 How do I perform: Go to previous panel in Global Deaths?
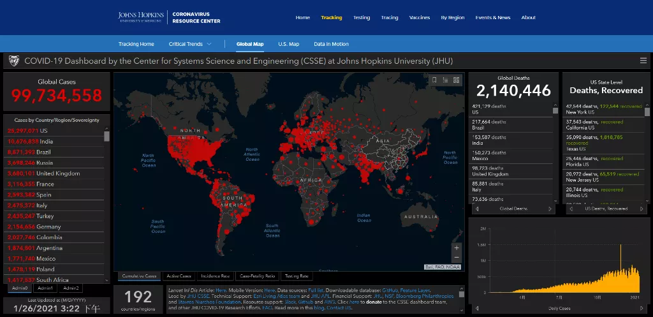pyautogui.click(x=477, y=209)
